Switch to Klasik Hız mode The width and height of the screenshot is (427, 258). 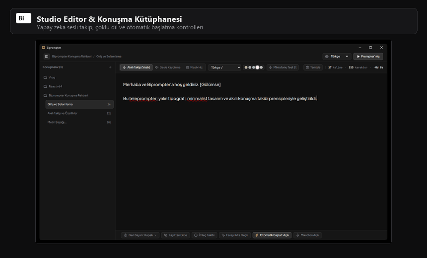pyautogui.click(x=194, y=67)
